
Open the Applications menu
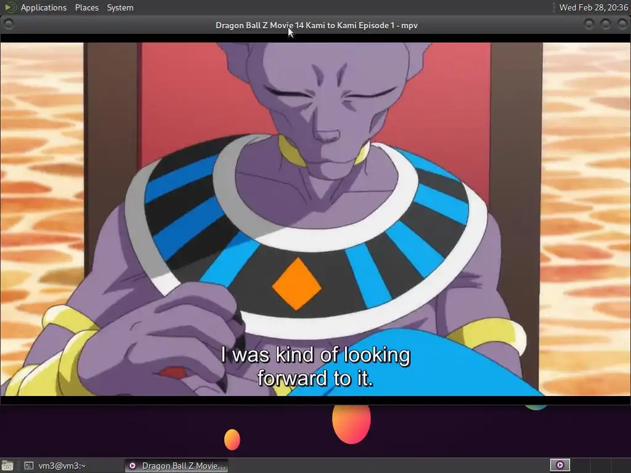pos(44,7)
